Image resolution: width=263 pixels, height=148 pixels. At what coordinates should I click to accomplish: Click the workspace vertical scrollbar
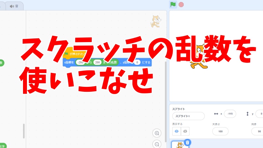[166, 102]
